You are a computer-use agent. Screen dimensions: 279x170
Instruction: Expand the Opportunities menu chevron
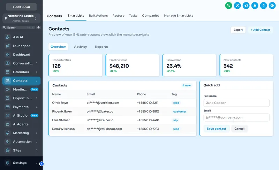point(37,98)
